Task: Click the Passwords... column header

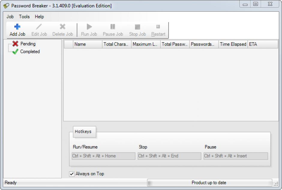Action: (x=204, y=44)
